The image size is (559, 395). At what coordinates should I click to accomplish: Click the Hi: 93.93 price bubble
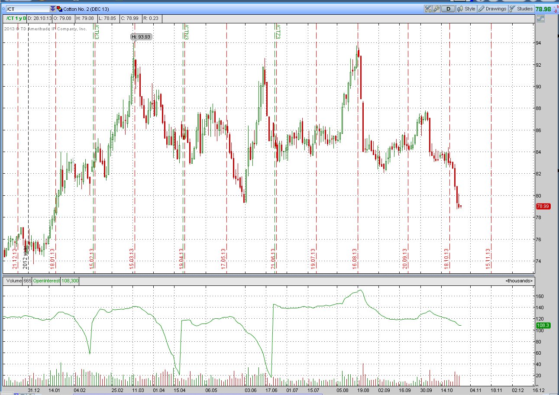141,37
